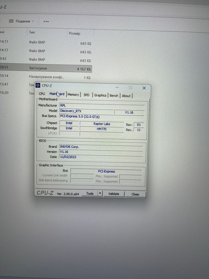Click the Southbridge HM770 field
Image resolution: width=209 pixels, height=279 pixels.
[102, 129]
